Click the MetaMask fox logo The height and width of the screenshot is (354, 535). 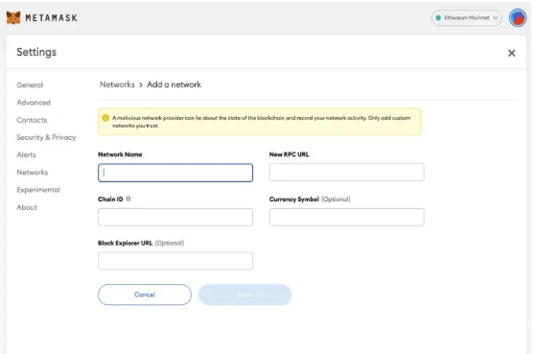[13, 17]
